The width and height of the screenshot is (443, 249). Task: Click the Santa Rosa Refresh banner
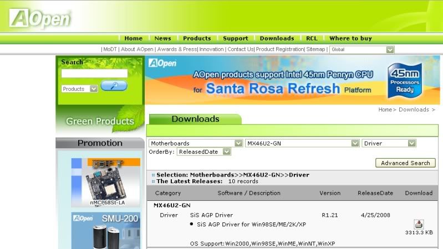click(x=292, y=80)
